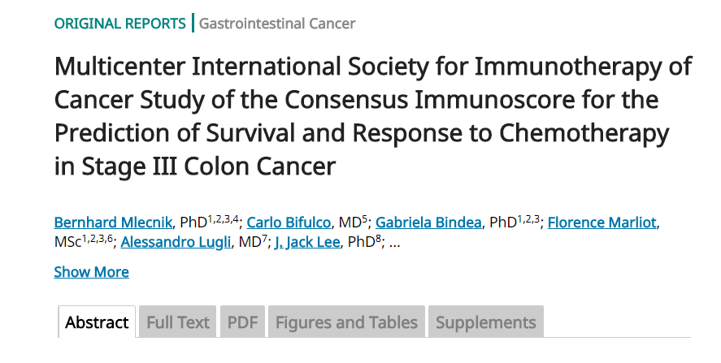Open the Full Text tab
Image resolution: width=721 pixels, height=363 pixels.
(178, 322)
